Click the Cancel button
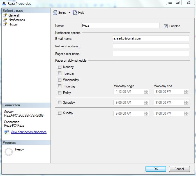 point(179,169)
